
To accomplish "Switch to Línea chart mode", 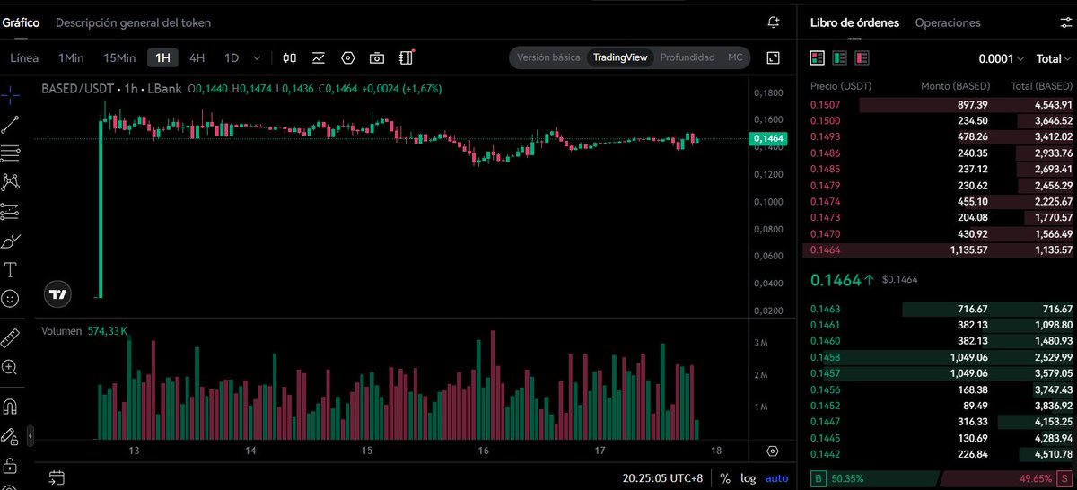I will tap(24, 57).
